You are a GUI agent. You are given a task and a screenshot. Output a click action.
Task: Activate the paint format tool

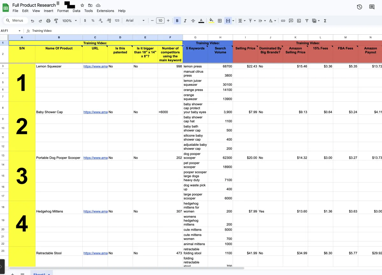56,21
